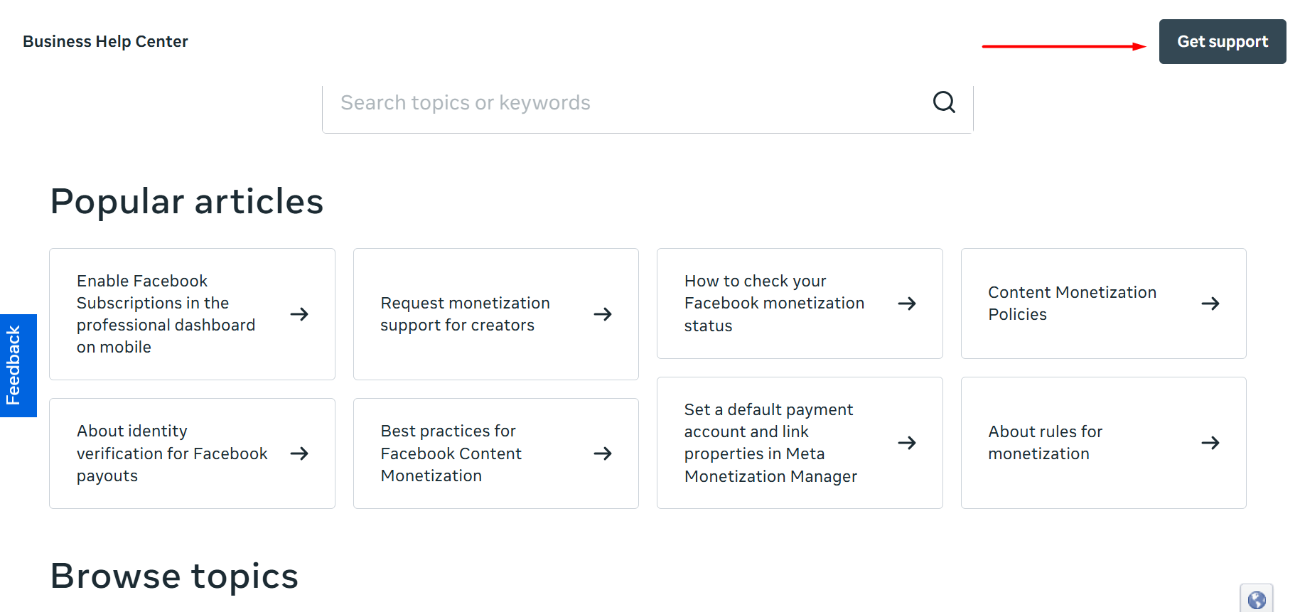1300x612 pixels.
Task: Go to Business Help Center home
Action: [x=105, y=41]
